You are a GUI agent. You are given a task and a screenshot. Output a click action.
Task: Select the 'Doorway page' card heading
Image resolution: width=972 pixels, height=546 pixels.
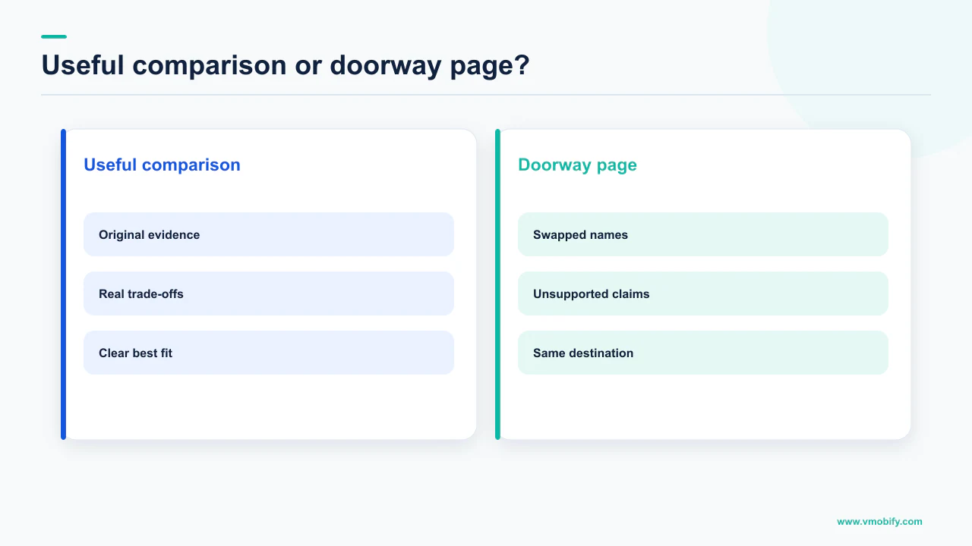(x=577, y=165)
